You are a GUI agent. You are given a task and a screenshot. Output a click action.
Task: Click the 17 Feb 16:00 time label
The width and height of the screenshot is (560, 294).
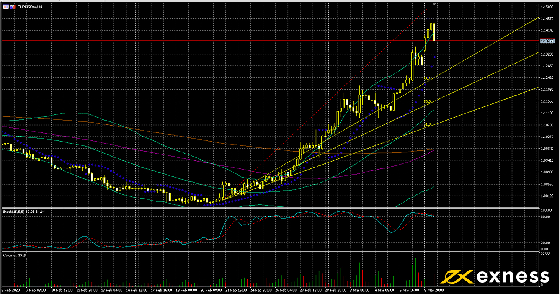click(161, 290)
